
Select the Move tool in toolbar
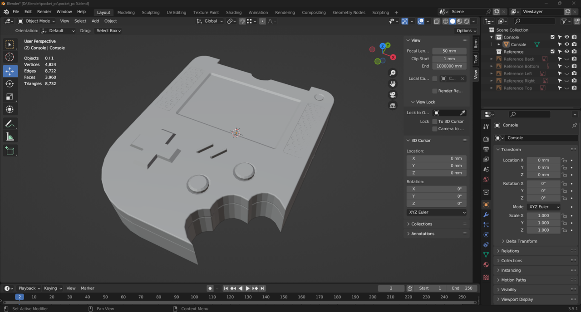pos(10,71)
